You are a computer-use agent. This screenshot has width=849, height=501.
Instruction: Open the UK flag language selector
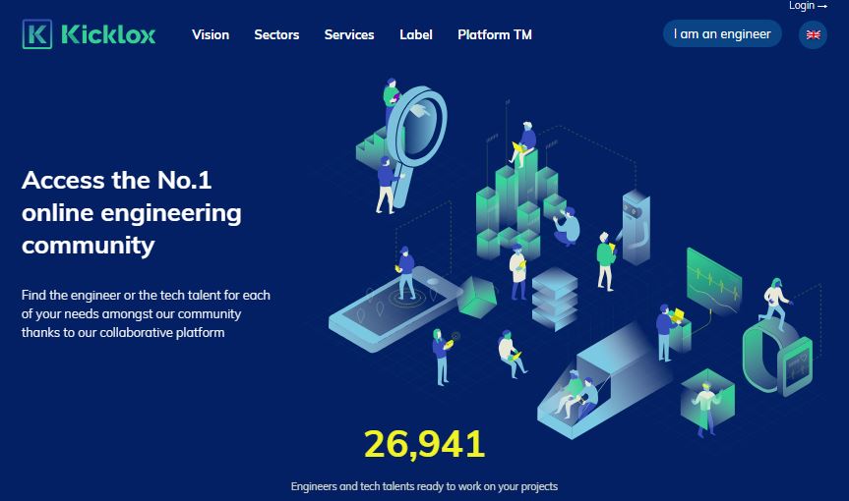coord(813,34)
